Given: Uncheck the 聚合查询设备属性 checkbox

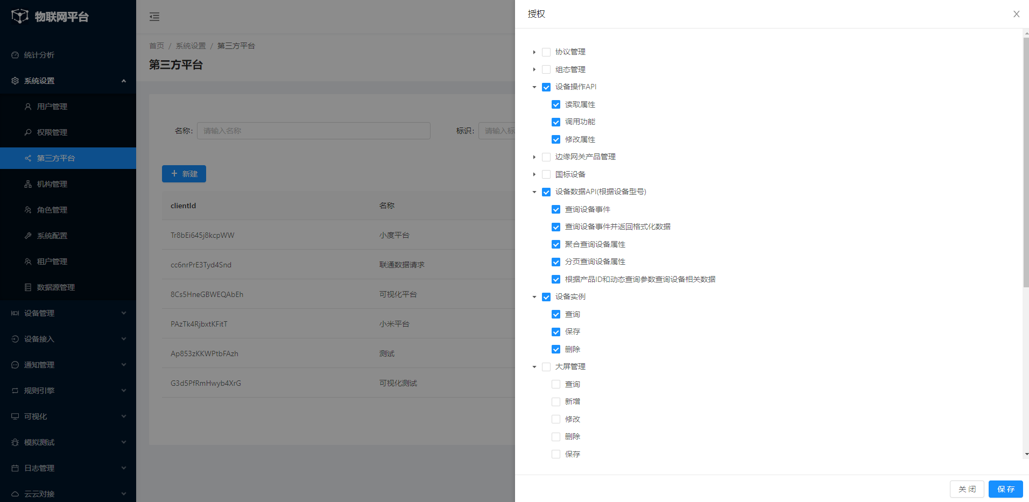Looking at the screenshot, I should tap(556, 244).
